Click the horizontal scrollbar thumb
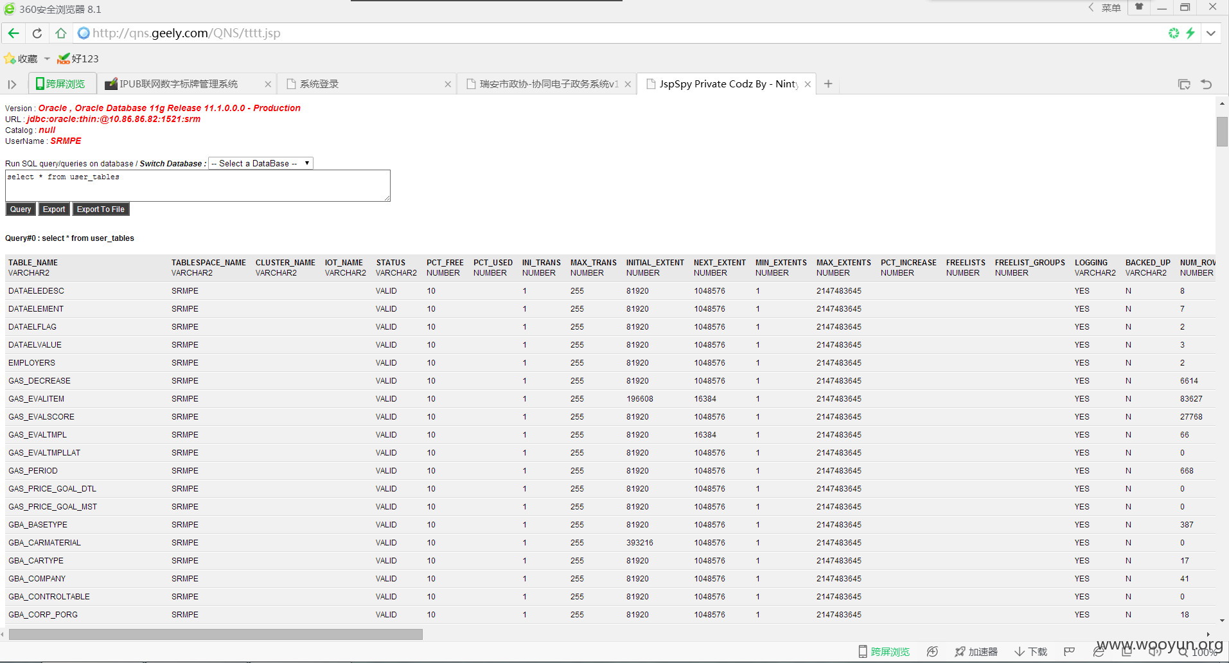Screen dimensions: 1229x663 [216, 634]
